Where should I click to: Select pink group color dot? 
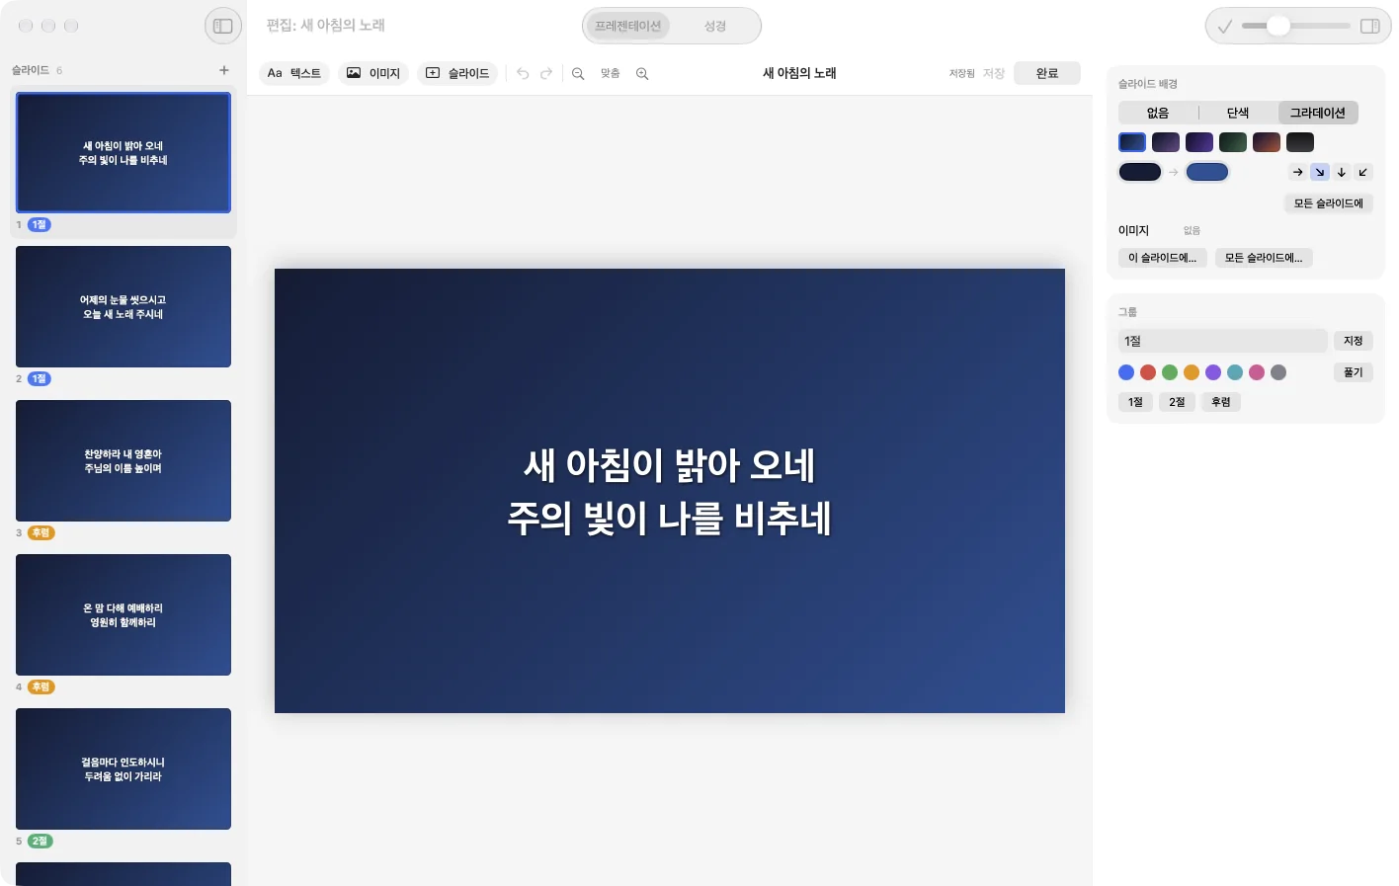tap(1257, 372)
